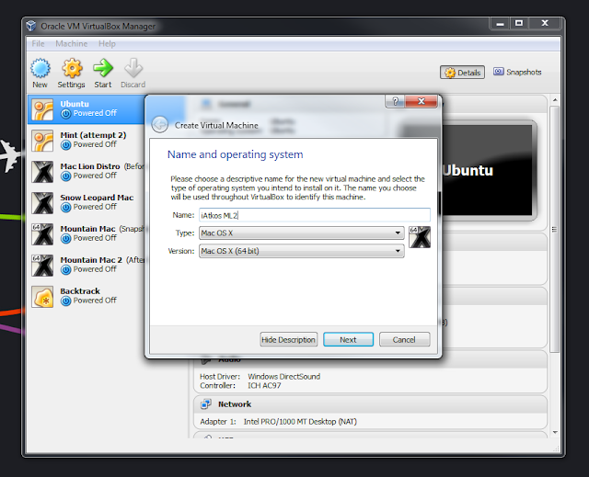589x477 pixels.
Task: Click the back arrow in Create Virtual Machine
Action: pos(159,124)
